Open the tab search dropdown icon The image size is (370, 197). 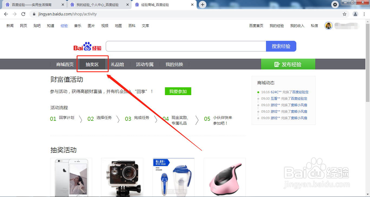pyautogui.click(x=335, y=5)
